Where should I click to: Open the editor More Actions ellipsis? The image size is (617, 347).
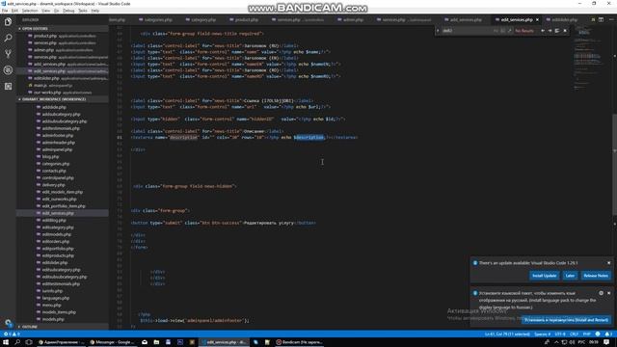(x=610, y=19)
